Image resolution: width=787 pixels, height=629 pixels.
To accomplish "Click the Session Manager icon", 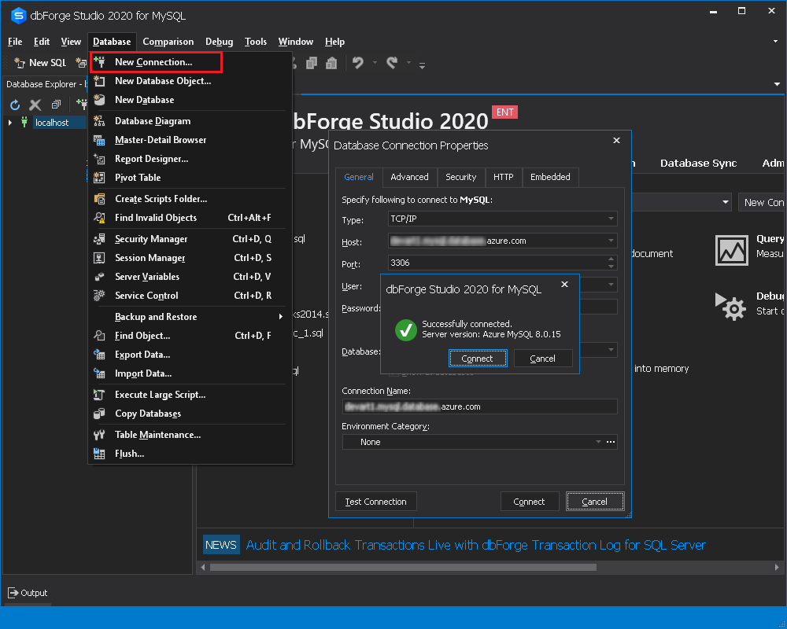I will click(99, 258).
